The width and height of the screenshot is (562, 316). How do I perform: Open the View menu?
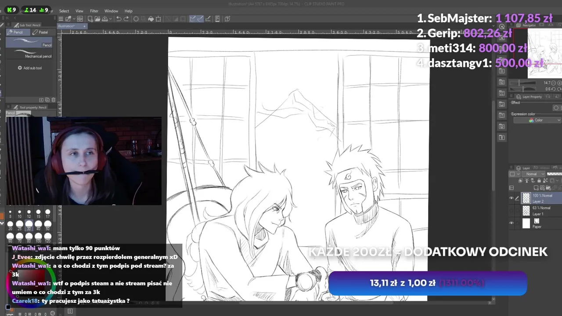click(79, 11)
